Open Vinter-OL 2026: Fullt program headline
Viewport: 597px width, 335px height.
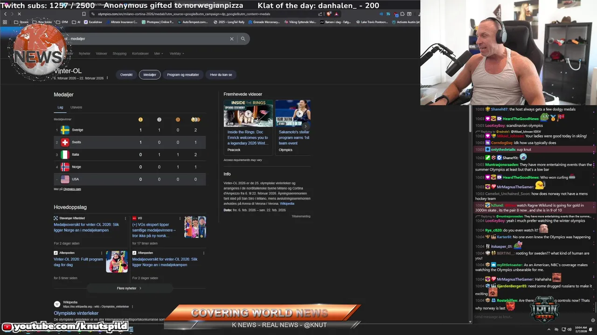pos(78,262)
